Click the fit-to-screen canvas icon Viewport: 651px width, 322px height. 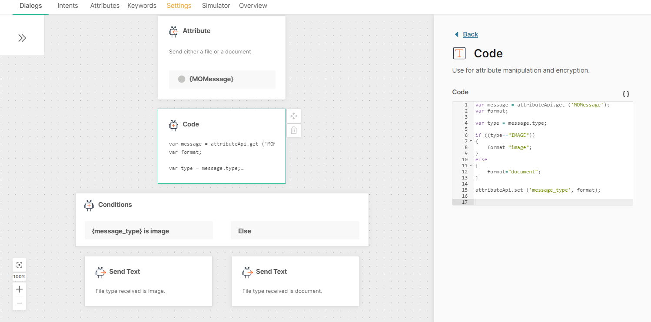click(x=19, y=265)
